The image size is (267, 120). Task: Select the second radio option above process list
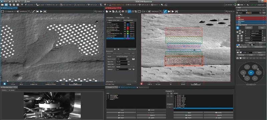(x=122, y=20)
